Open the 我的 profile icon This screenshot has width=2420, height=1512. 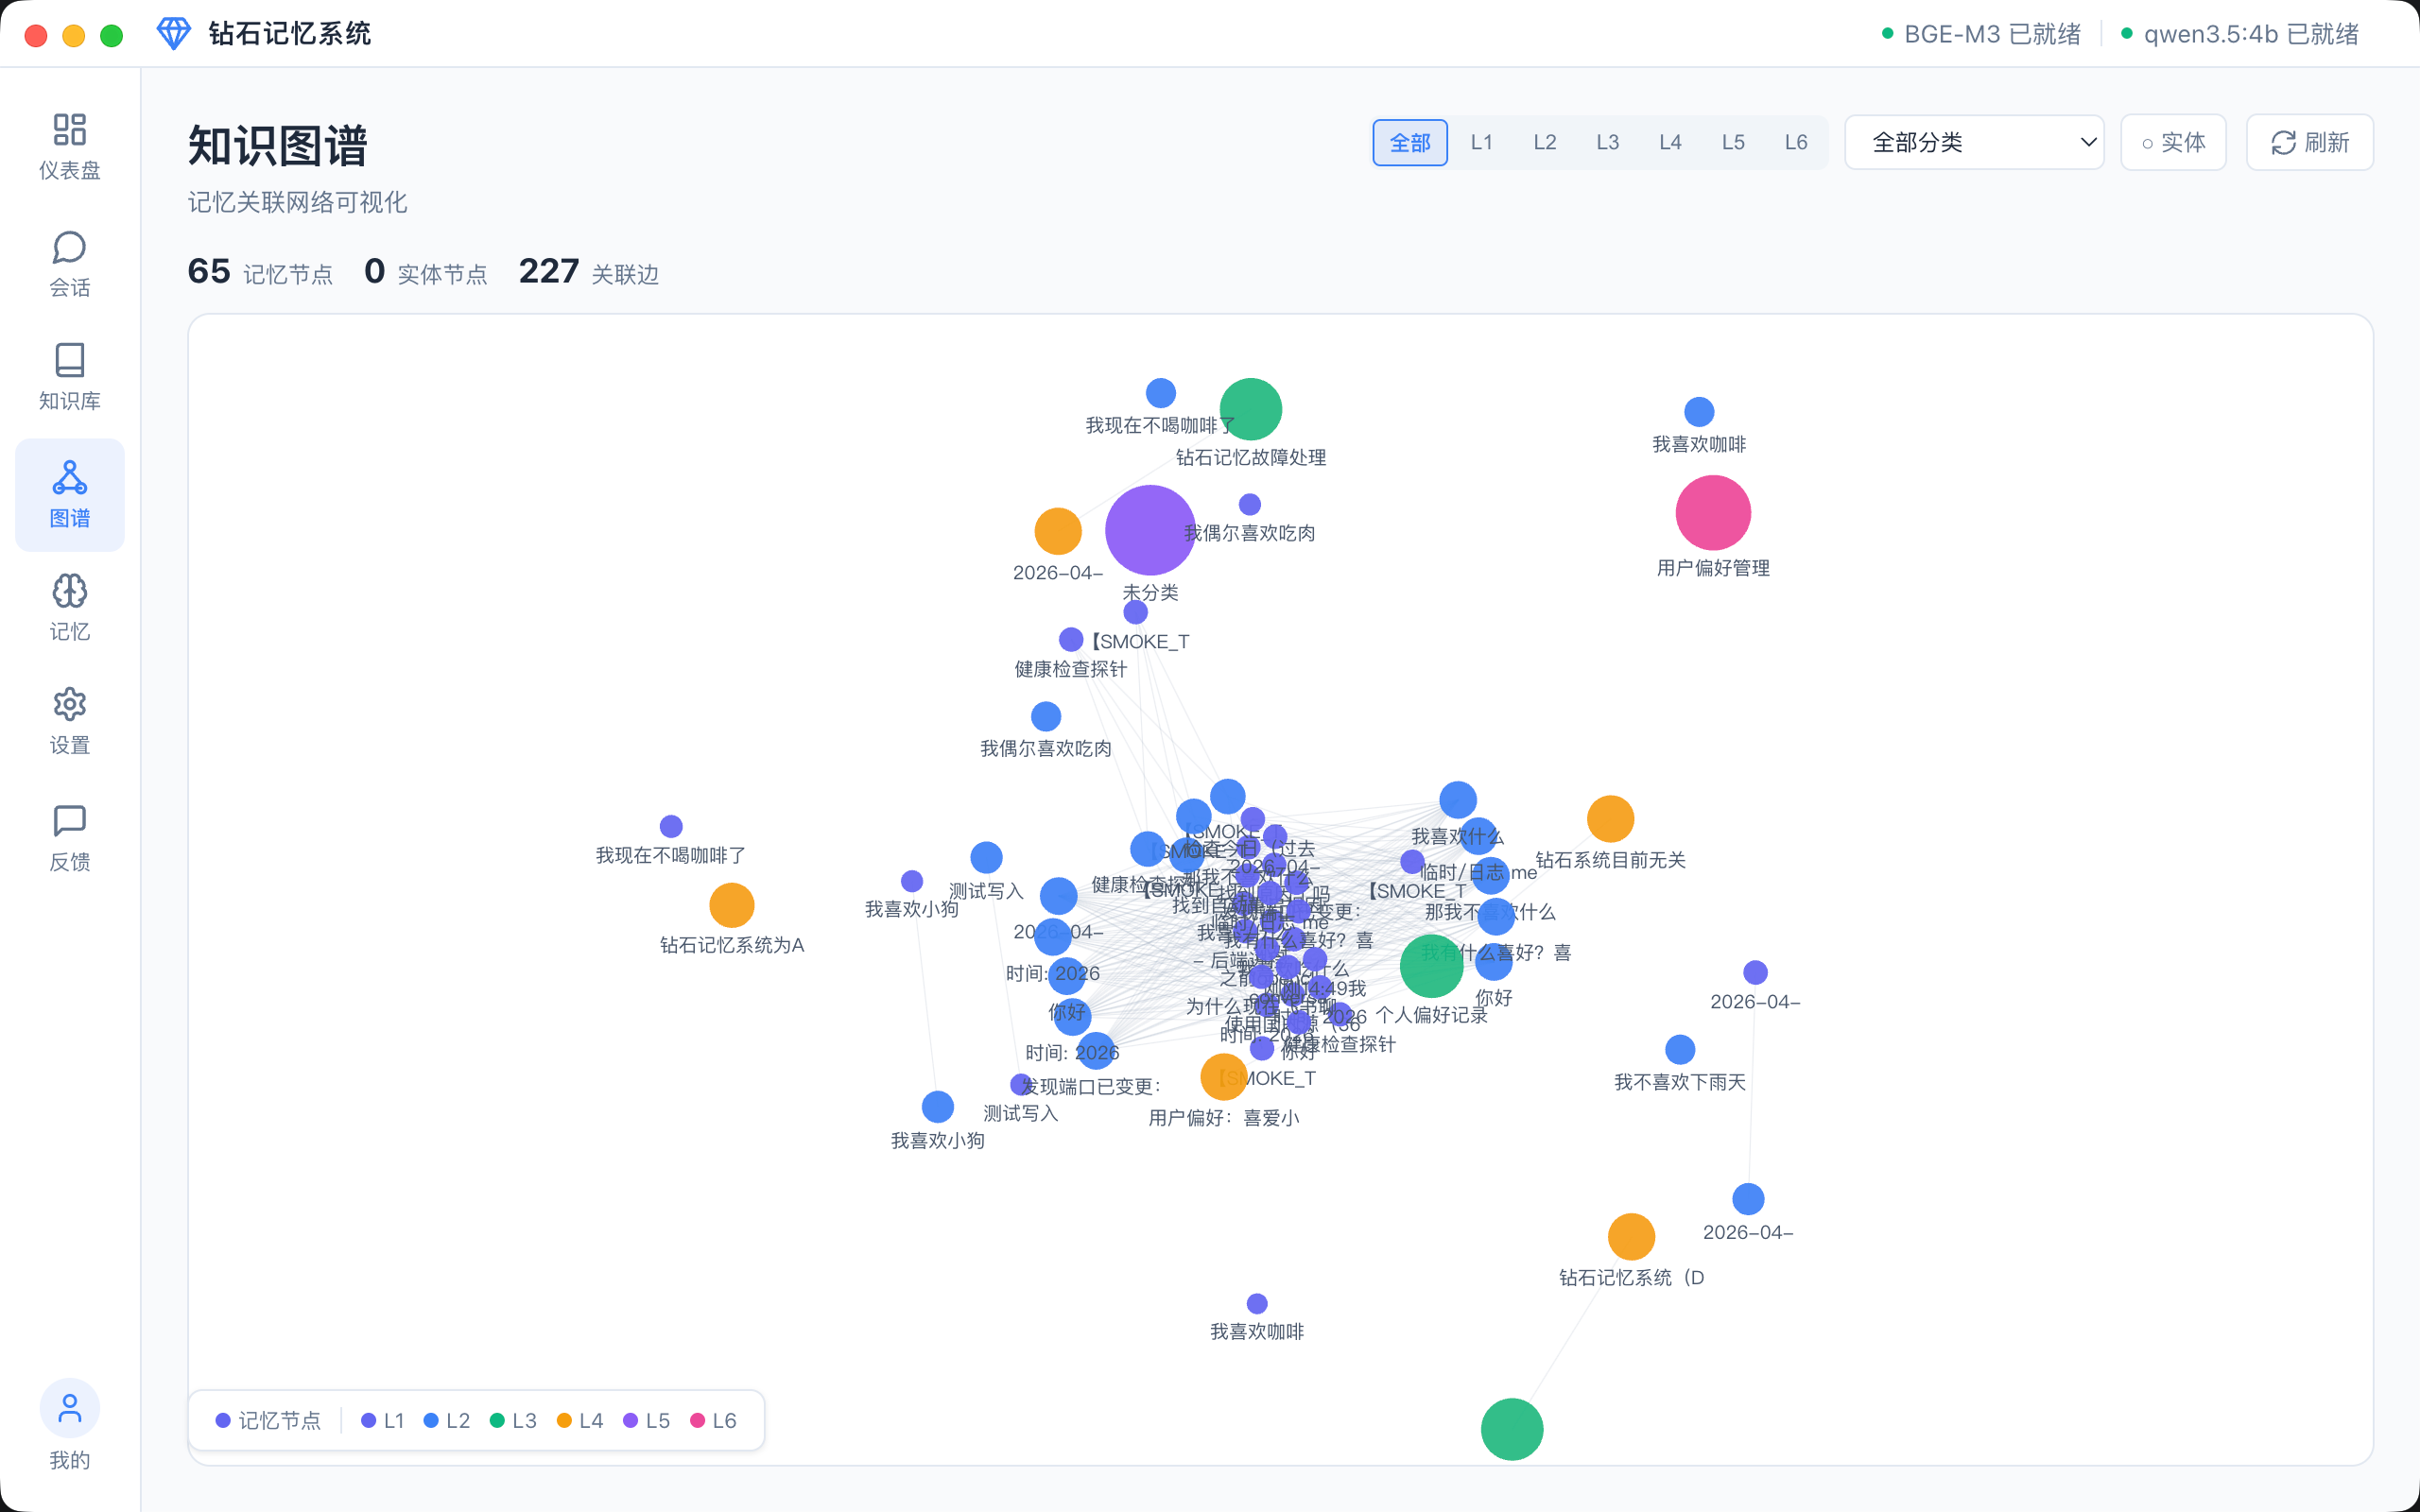tap(69, 1408)
